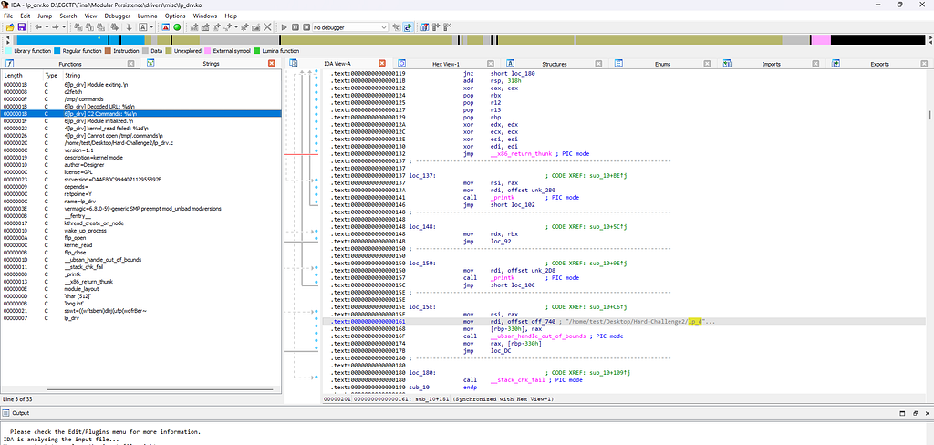Open the File menu
This screenshot has width=934, height=445.
click(9, 16)
